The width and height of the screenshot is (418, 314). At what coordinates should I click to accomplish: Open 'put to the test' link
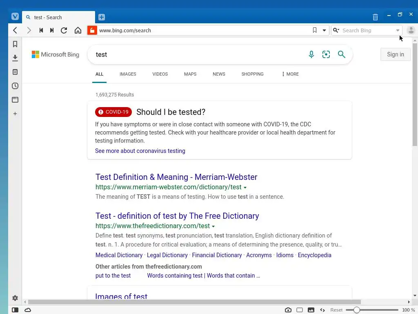click(113, 276)
